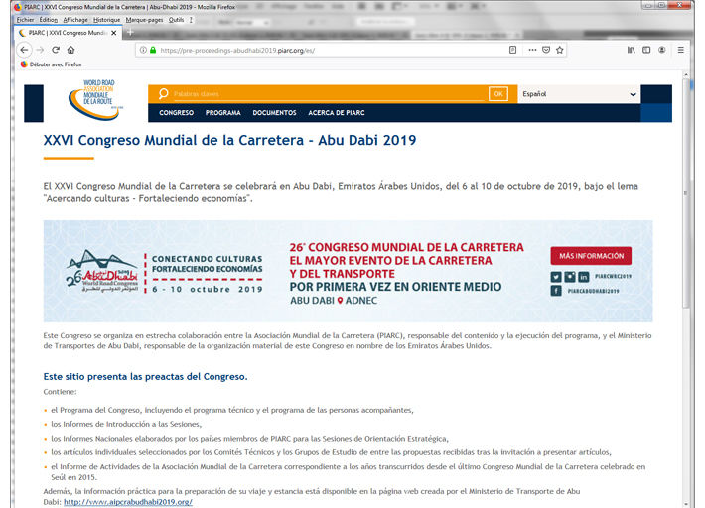Image resolution: width=705 pixels, height=508 pixels.
Task: Open the Fichier menu
Action: [25, 20]
